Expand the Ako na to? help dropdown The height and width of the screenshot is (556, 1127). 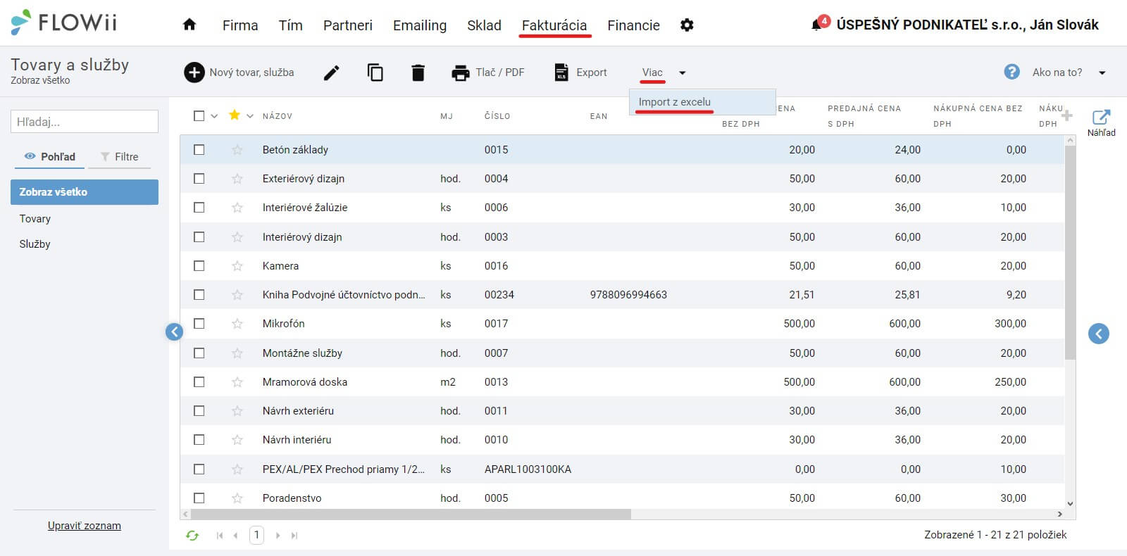1102,72
